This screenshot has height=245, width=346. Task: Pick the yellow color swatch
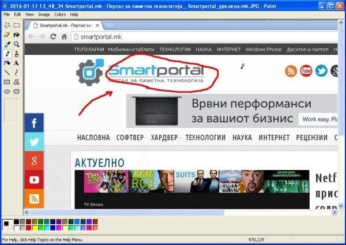tap(35, 228)
